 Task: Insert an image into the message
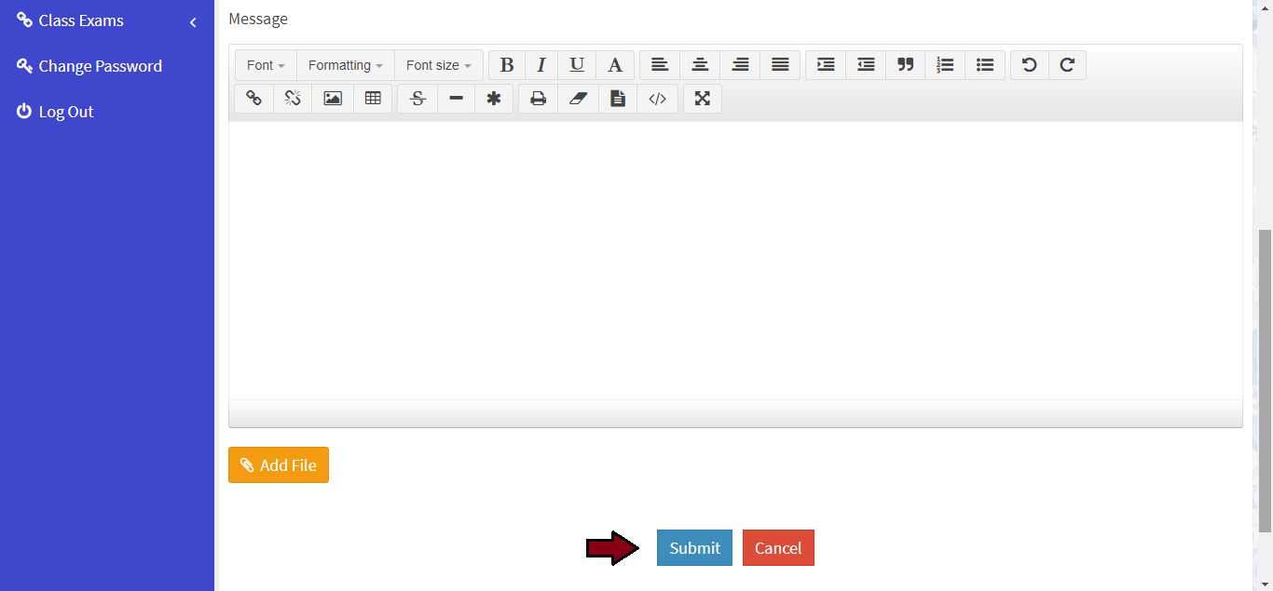pos(333,99)
